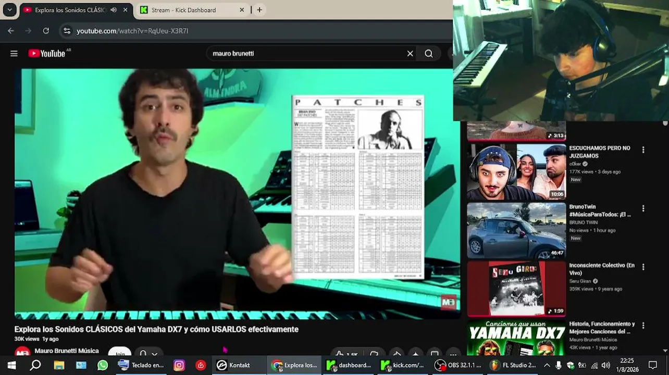Reload the YouTube page
The height and width of the screenshot is (375, 669).
point(46,31)
